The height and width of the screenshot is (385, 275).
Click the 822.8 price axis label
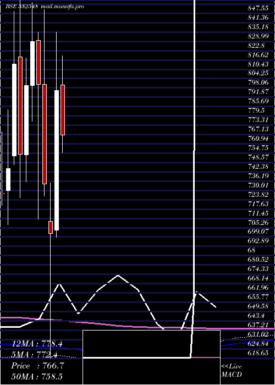click(256, 46)
